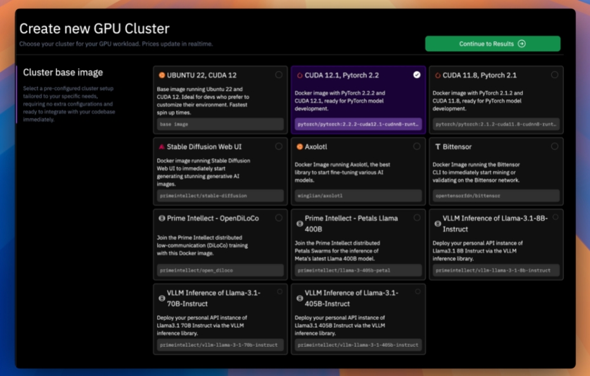
Task: Click the Stable Diffusion Web UI title
Action: 204,147
